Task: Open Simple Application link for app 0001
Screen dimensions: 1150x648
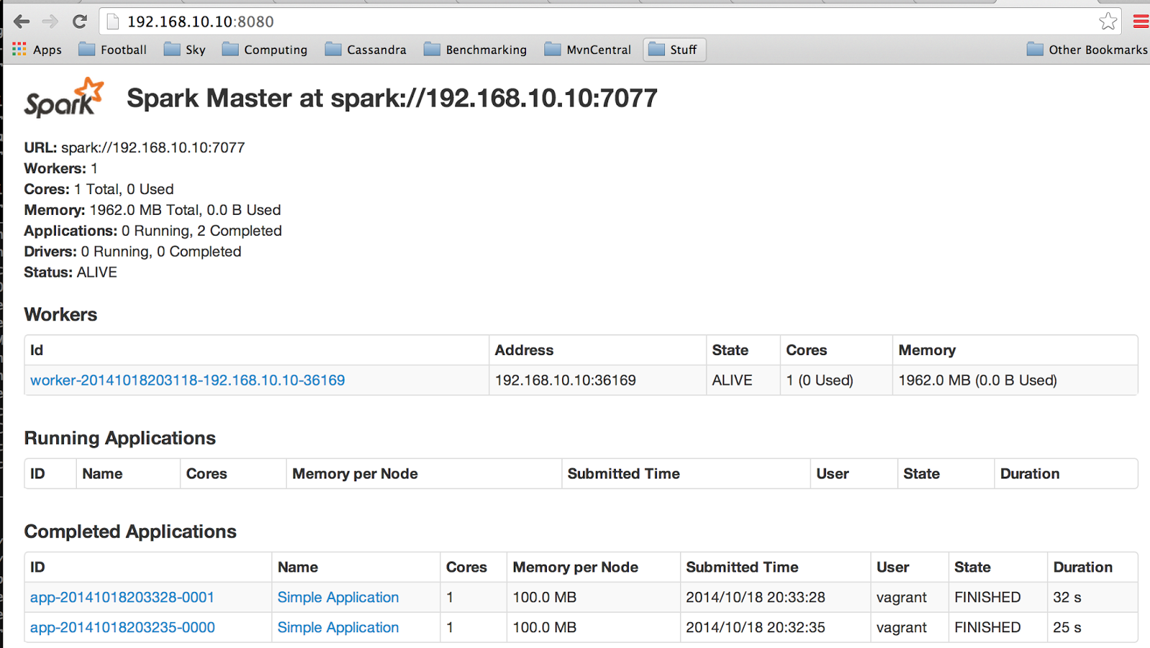Action: [338, 597]
